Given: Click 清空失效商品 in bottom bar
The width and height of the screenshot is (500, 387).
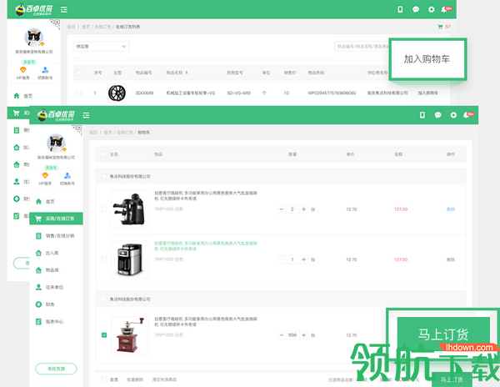Looking at the screenshot, I should tap(164, 379).
